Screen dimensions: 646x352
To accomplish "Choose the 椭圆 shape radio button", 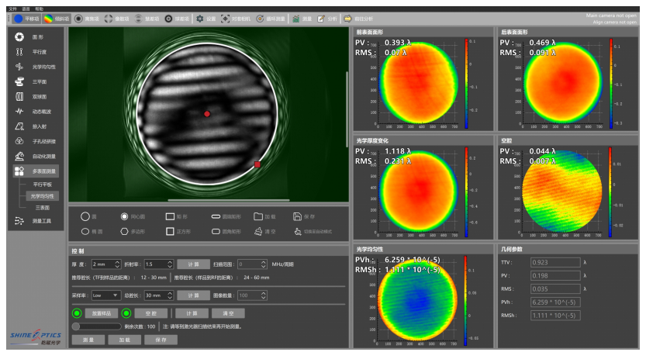I will point(85,231).
